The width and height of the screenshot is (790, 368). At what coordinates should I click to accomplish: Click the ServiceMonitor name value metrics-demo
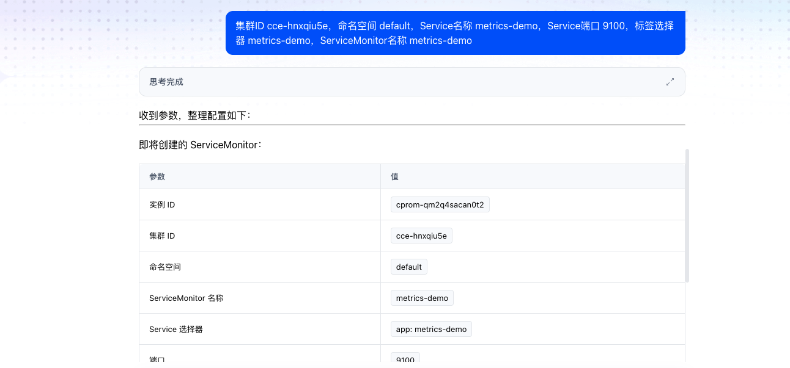[x=422, y=298]
